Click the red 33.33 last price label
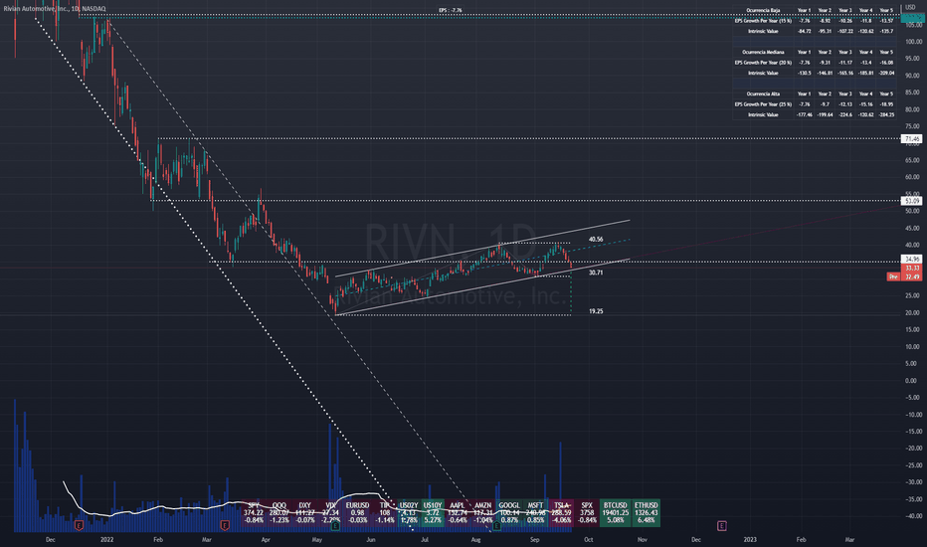The image size is (927, 547). coord(911,268)
